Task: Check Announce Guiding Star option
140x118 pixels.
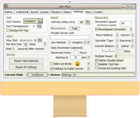Action: (96, 68)
